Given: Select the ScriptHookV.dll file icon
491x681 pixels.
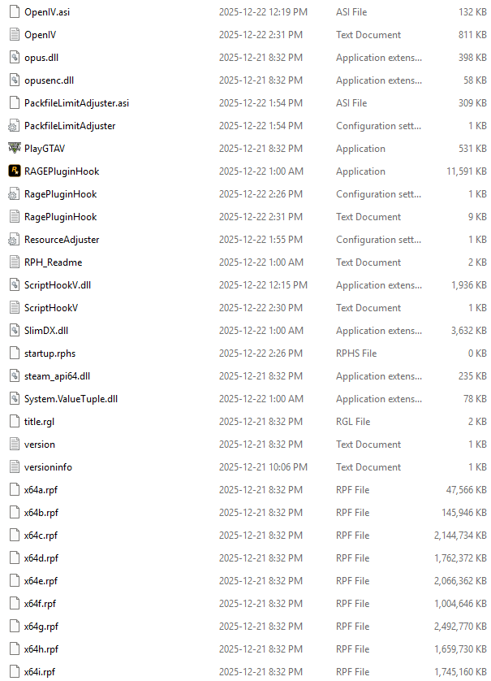Looking at the screenshot, I should [15, 285].
